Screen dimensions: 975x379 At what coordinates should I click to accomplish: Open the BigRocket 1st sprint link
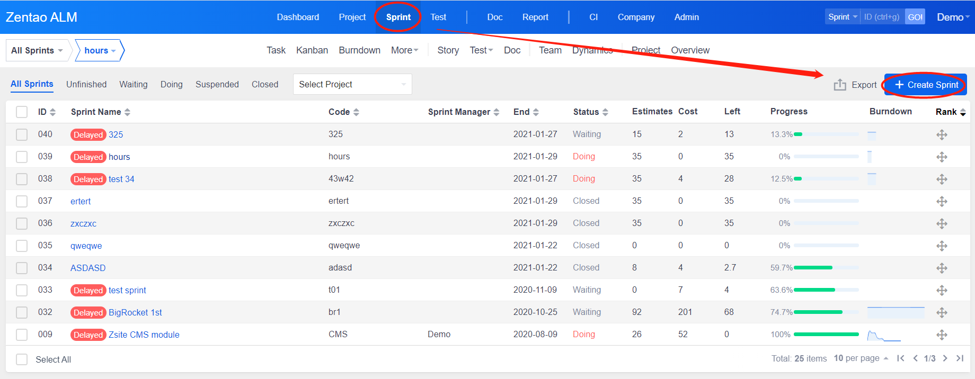point(135,313)
